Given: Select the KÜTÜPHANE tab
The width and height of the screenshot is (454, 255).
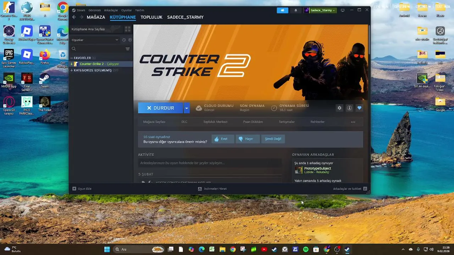Looking at the screenshot, I should (123, 17).
